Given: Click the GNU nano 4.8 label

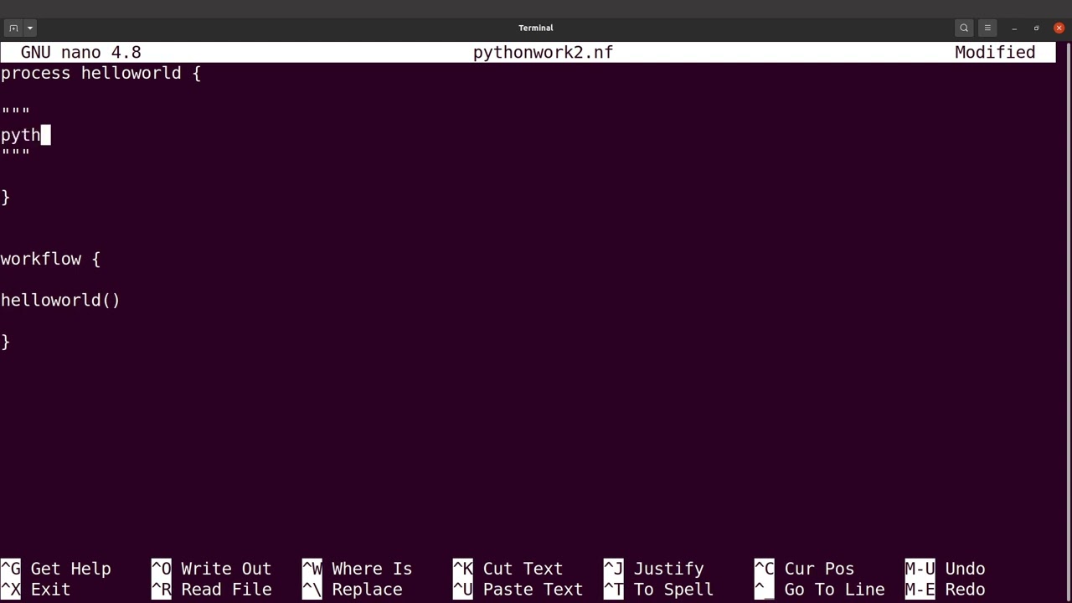Looking at the screenshot, I should (80, 52).
